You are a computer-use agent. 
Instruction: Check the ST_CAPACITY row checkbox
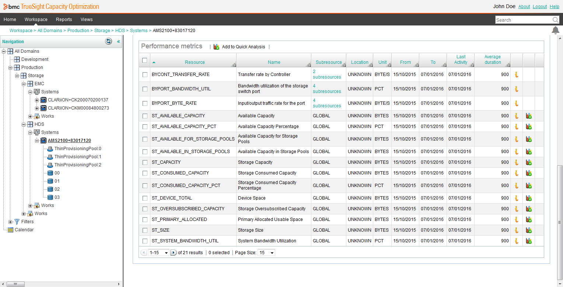click(145, 162)
